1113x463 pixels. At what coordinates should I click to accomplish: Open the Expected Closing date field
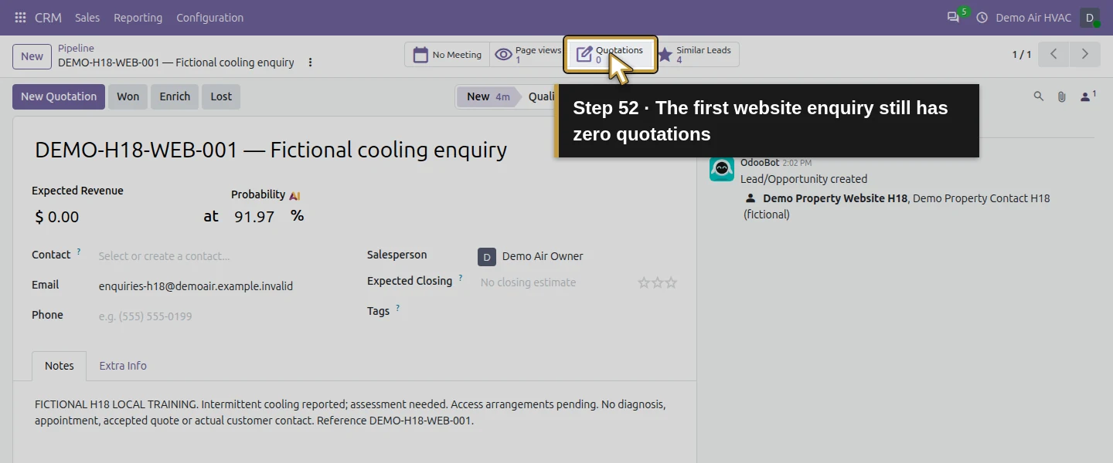(553, 282)
